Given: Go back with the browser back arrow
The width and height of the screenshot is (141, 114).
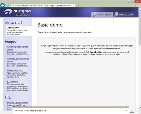Looking at the screenshot, I should click(3, 5).
